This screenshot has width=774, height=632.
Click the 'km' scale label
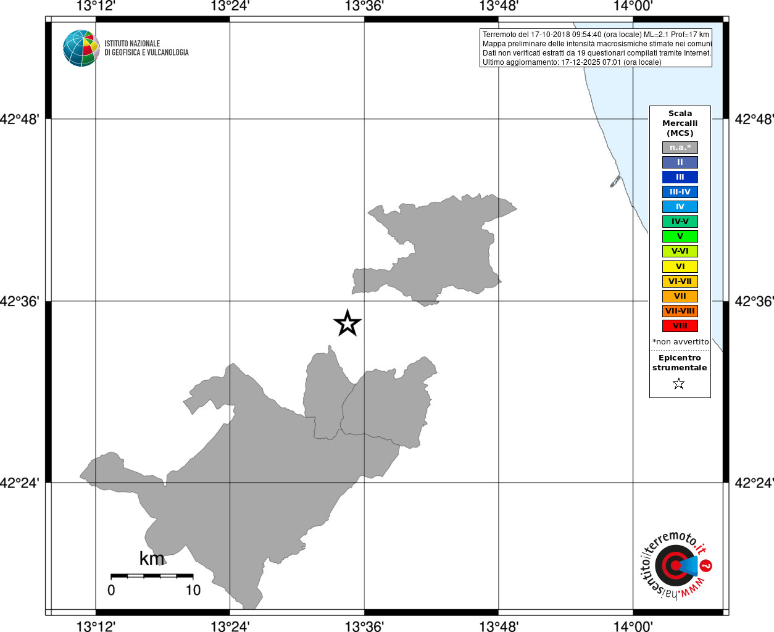pos(152,559)
